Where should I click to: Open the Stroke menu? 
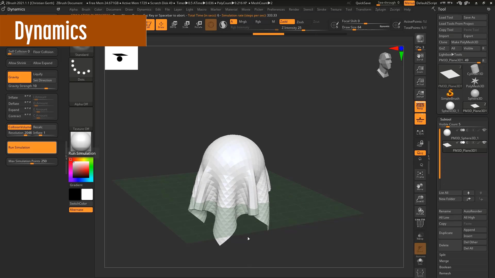click(x=321, y=10)
